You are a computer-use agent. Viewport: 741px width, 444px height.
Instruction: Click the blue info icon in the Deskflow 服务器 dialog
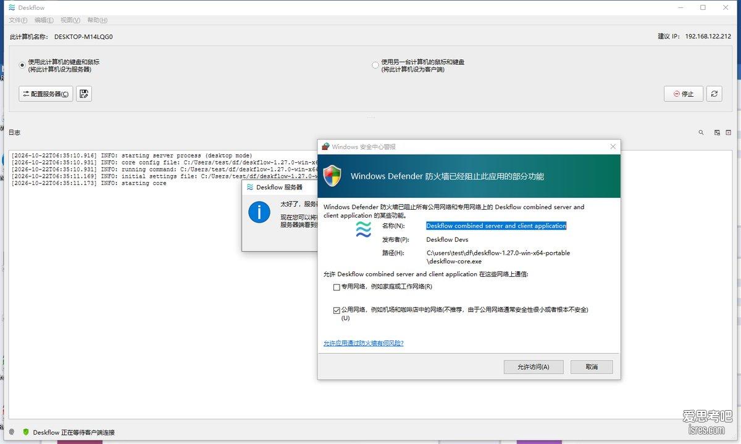point(259,212)
